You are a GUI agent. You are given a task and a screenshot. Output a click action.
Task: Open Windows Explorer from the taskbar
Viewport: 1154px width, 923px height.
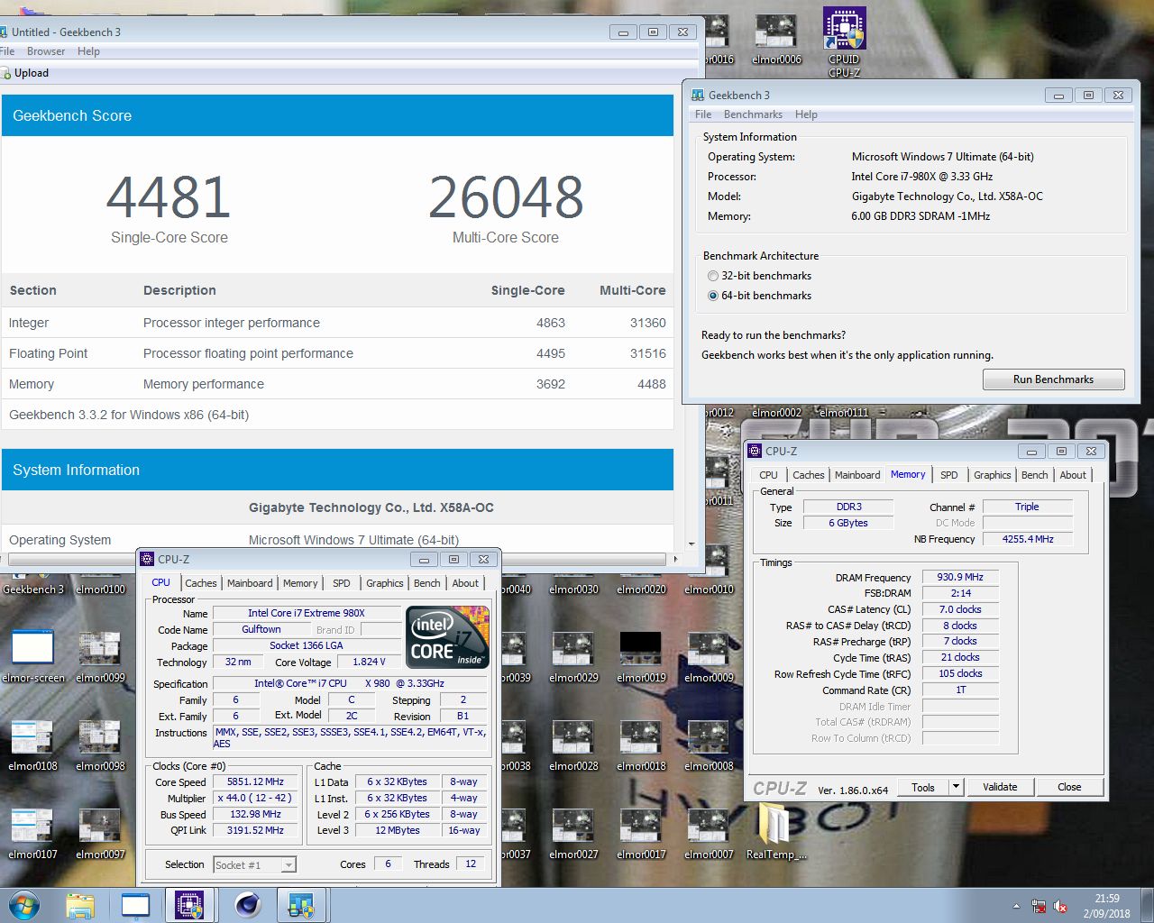click(x=79, y=905)
